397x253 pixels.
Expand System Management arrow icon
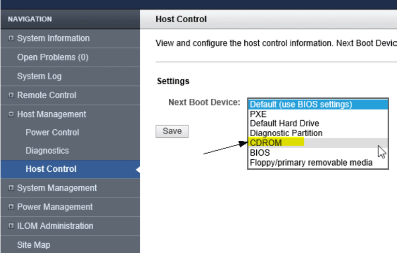click(11, 188)
